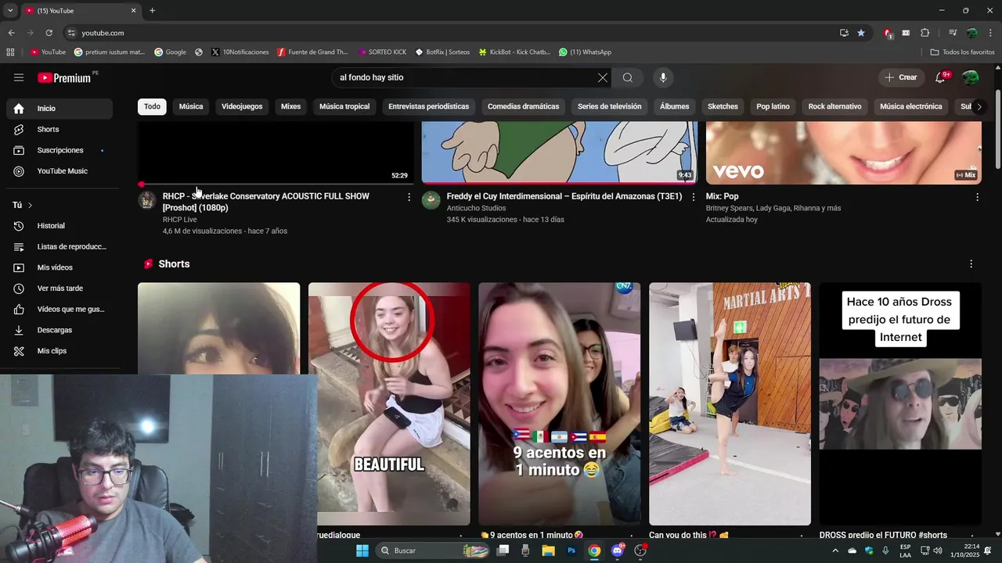Clear the search box with the X icon
Viewport: 1002px width, 563px height.
click(x=602, y=77)
